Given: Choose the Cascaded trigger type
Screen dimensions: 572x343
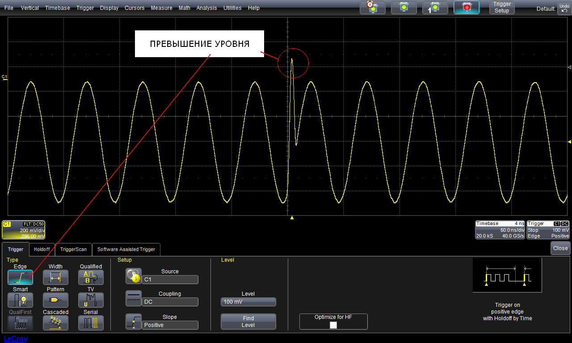Looking at the screenshot, I should 55,323.
